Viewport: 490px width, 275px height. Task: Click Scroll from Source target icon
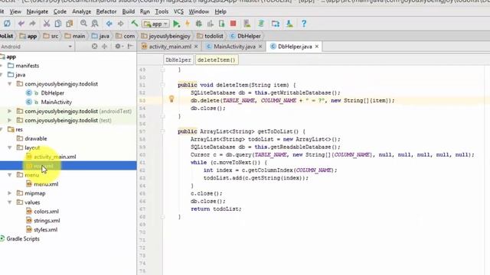pos(94,47)
